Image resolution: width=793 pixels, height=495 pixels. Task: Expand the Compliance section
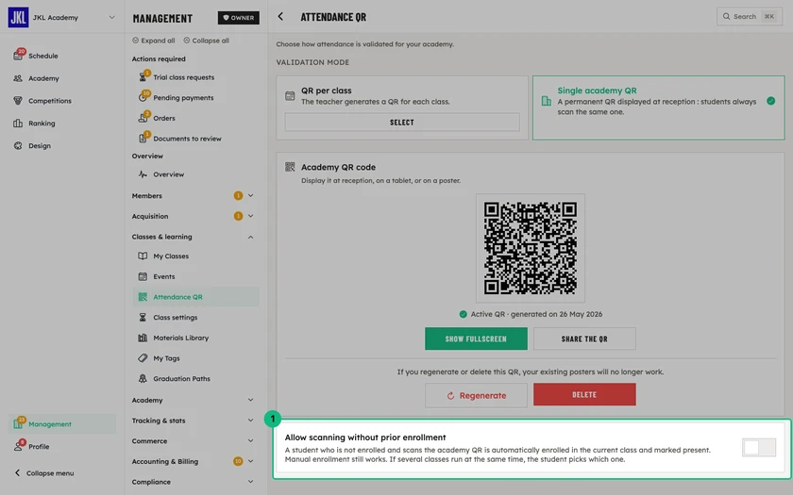point(250,482)
